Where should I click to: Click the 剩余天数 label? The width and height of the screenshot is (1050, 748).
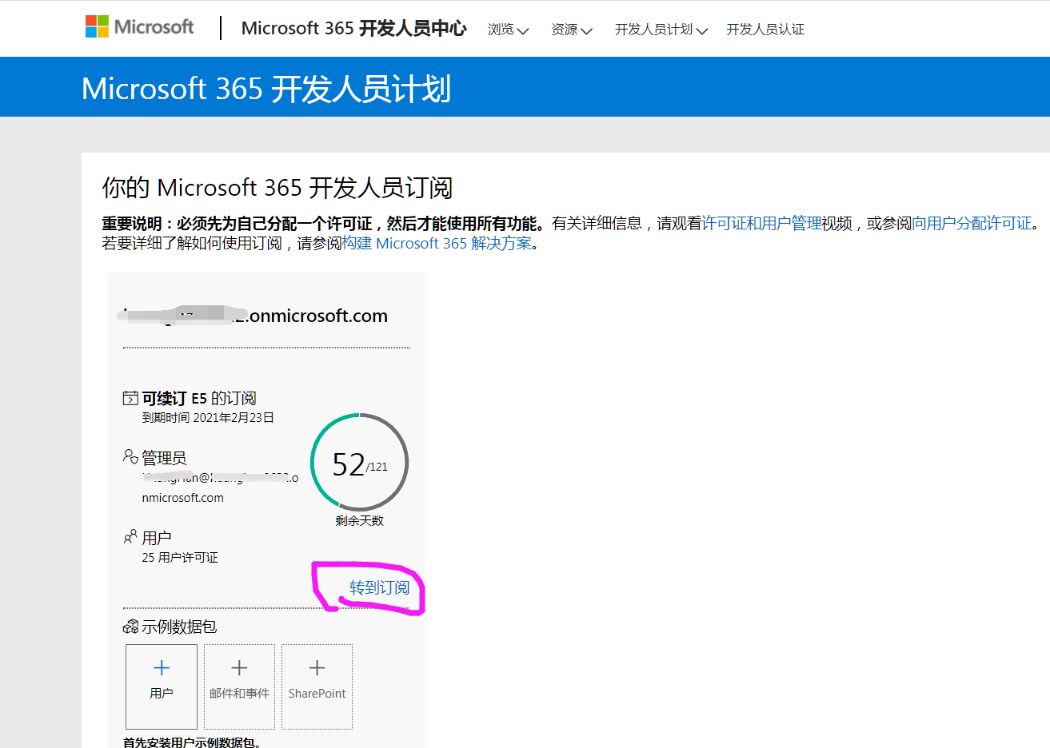coord(359,521)
